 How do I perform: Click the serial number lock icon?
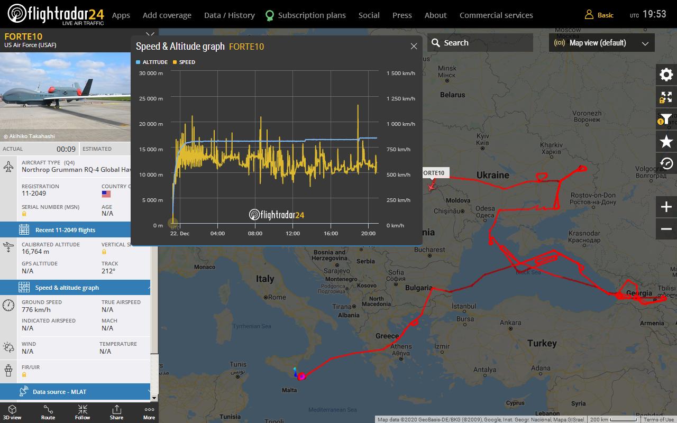pyautogui.click(x=24, y=214)
